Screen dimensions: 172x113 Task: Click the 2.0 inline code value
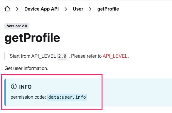(x=62, y=56)
